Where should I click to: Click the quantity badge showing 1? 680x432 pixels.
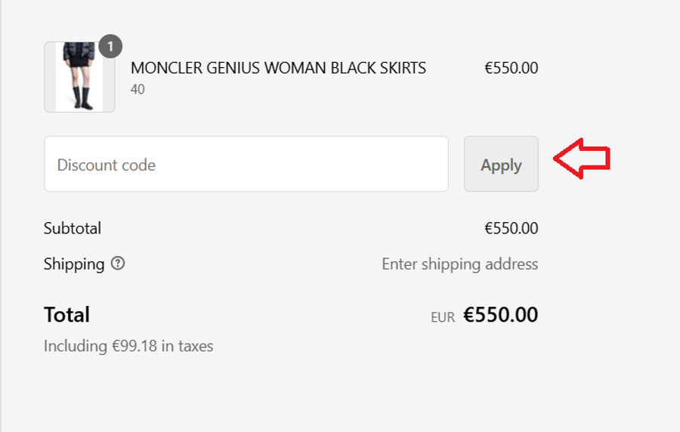110,47
